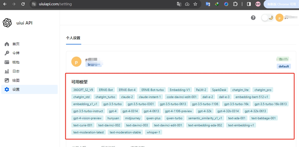Click the gpt-3.5-turbo-instruct model tag
This screenshot has width=299, height=147.
coord(88,111)
